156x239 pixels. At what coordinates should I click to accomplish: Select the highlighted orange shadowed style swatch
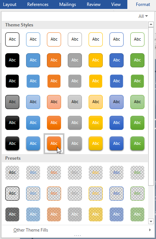(x=54, y=143)
